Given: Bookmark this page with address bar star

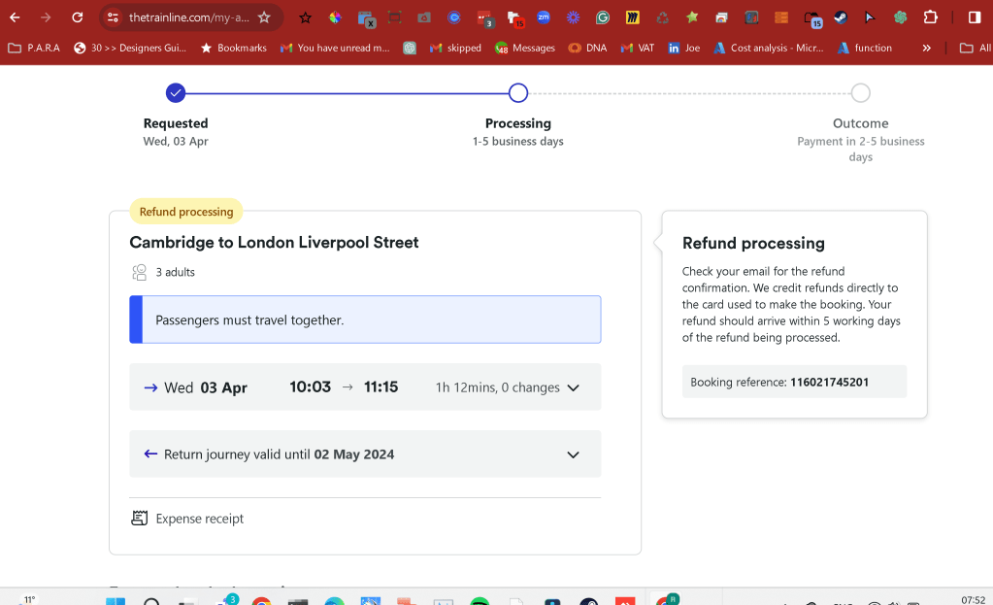Looking at the screenshot, I should tap(264, 17).
